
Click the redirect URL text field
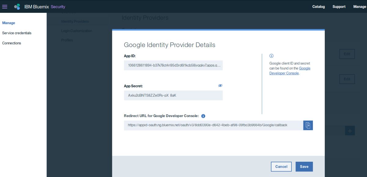pos(213,125)
